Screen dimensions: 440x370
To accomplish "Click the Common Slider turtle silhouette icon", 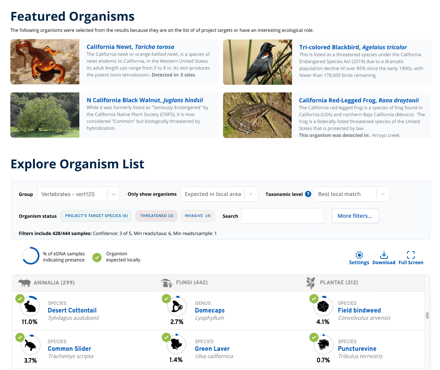I will tap(30, 345).
